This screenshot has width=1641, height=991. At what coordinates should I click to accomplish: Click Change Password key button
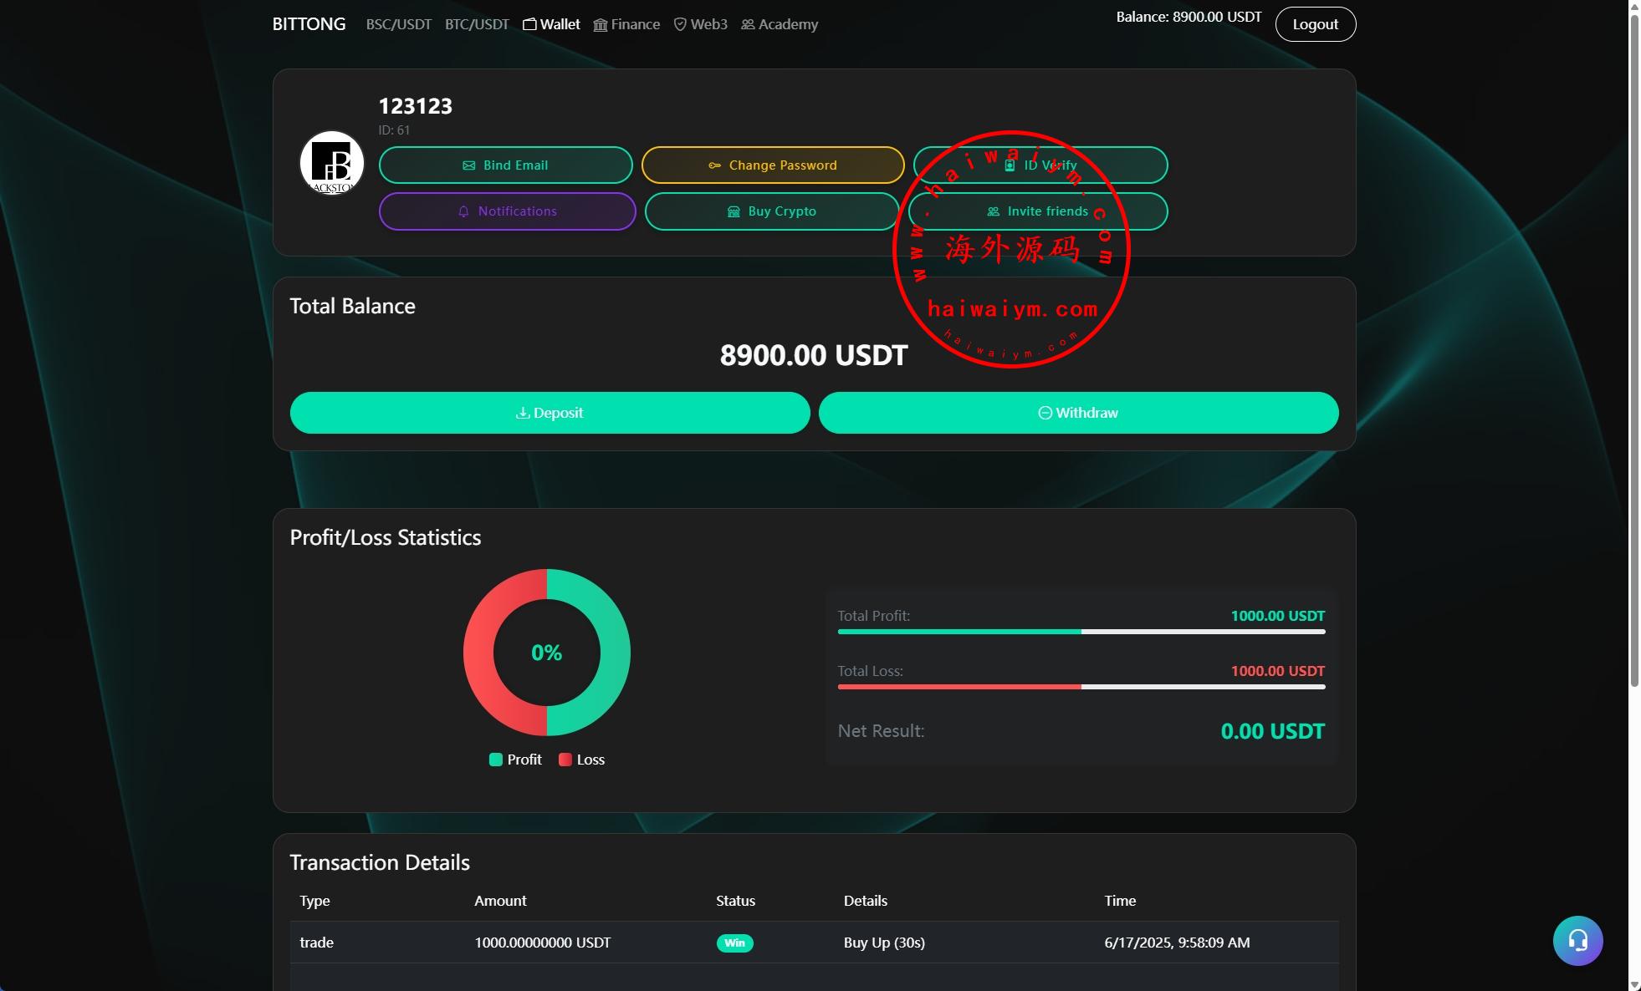click(772, 165)
